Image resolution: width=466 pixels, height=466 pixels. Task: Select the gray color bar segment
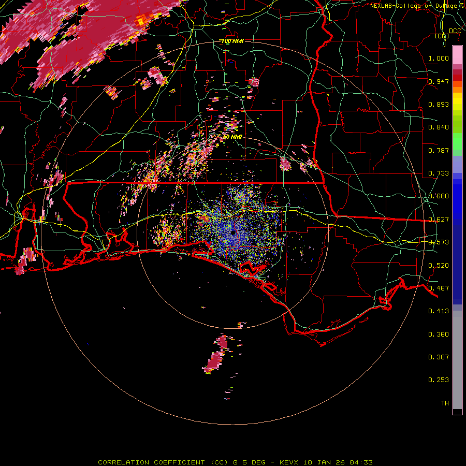tap(457, 360)
